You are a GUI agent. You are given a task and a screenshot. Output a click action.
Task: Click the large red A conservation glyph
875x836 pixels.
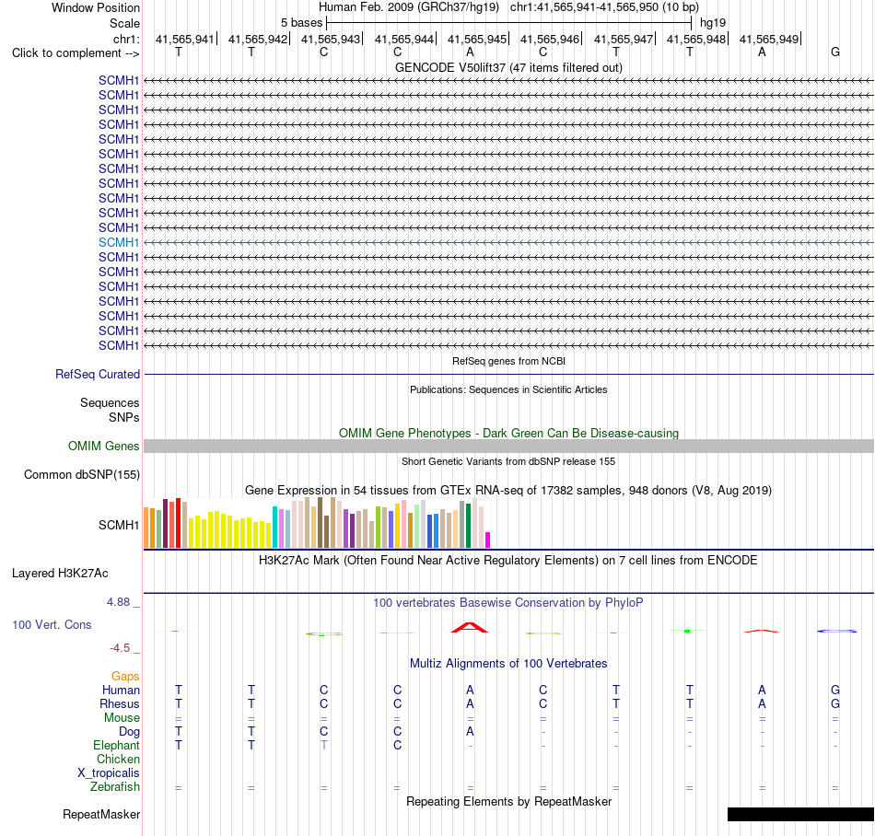[470, 627]
